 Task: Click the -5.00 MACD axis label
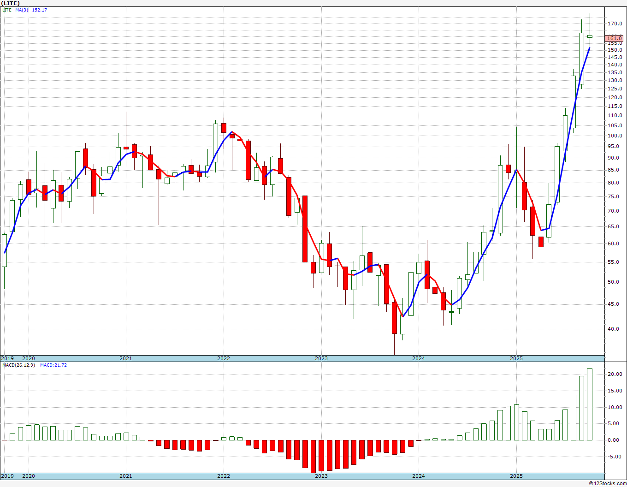[x=615, y=457]
